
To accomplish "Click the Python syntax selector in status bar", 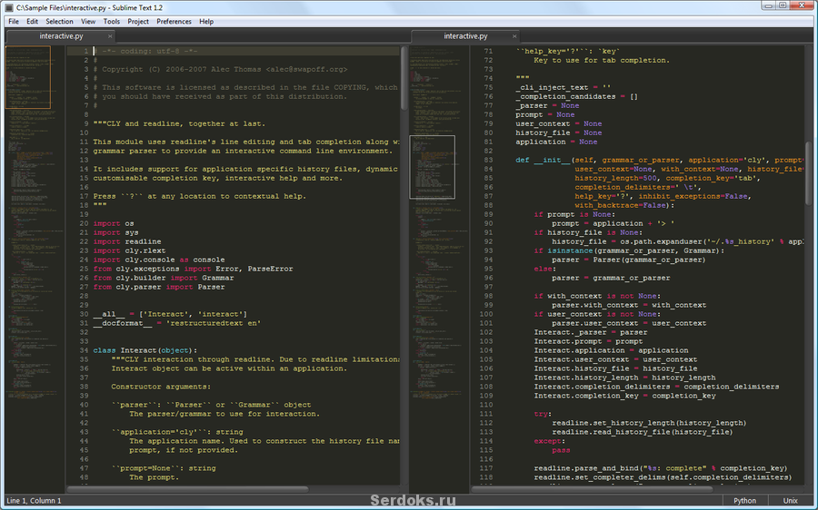I will (x=744, y=501).
